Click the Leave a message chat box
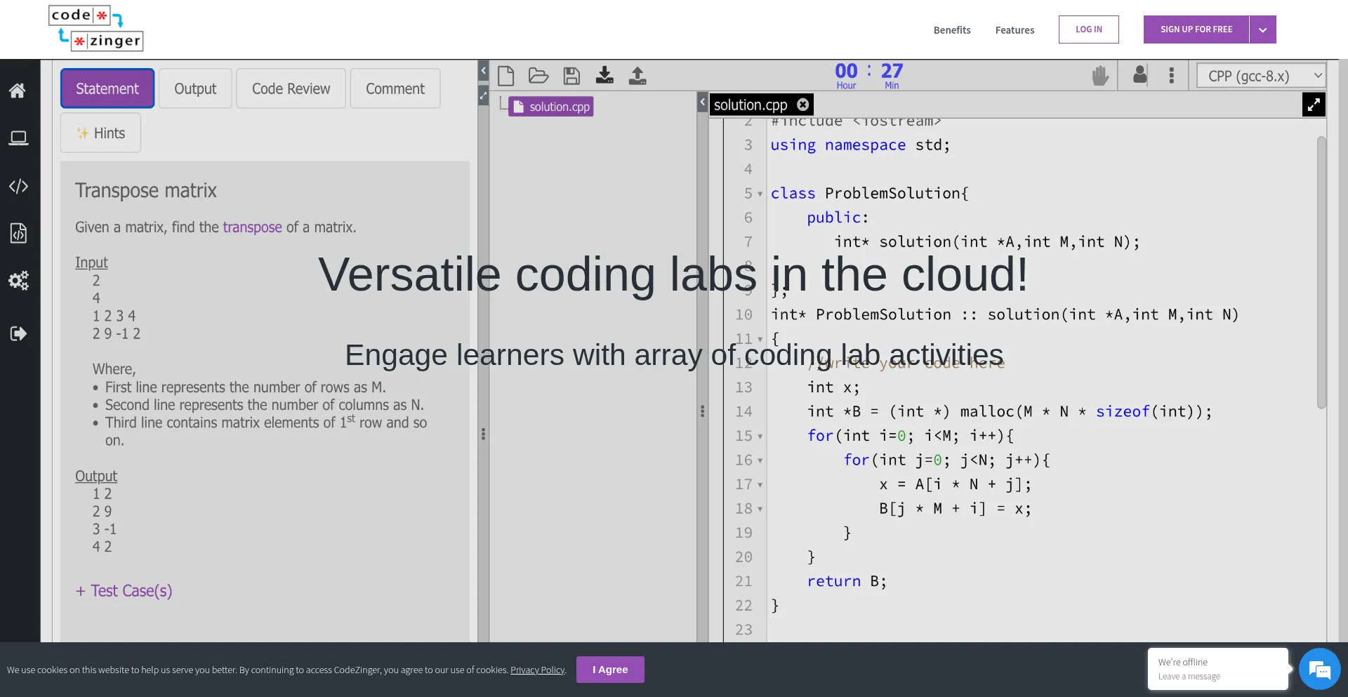 [1218, 669]
